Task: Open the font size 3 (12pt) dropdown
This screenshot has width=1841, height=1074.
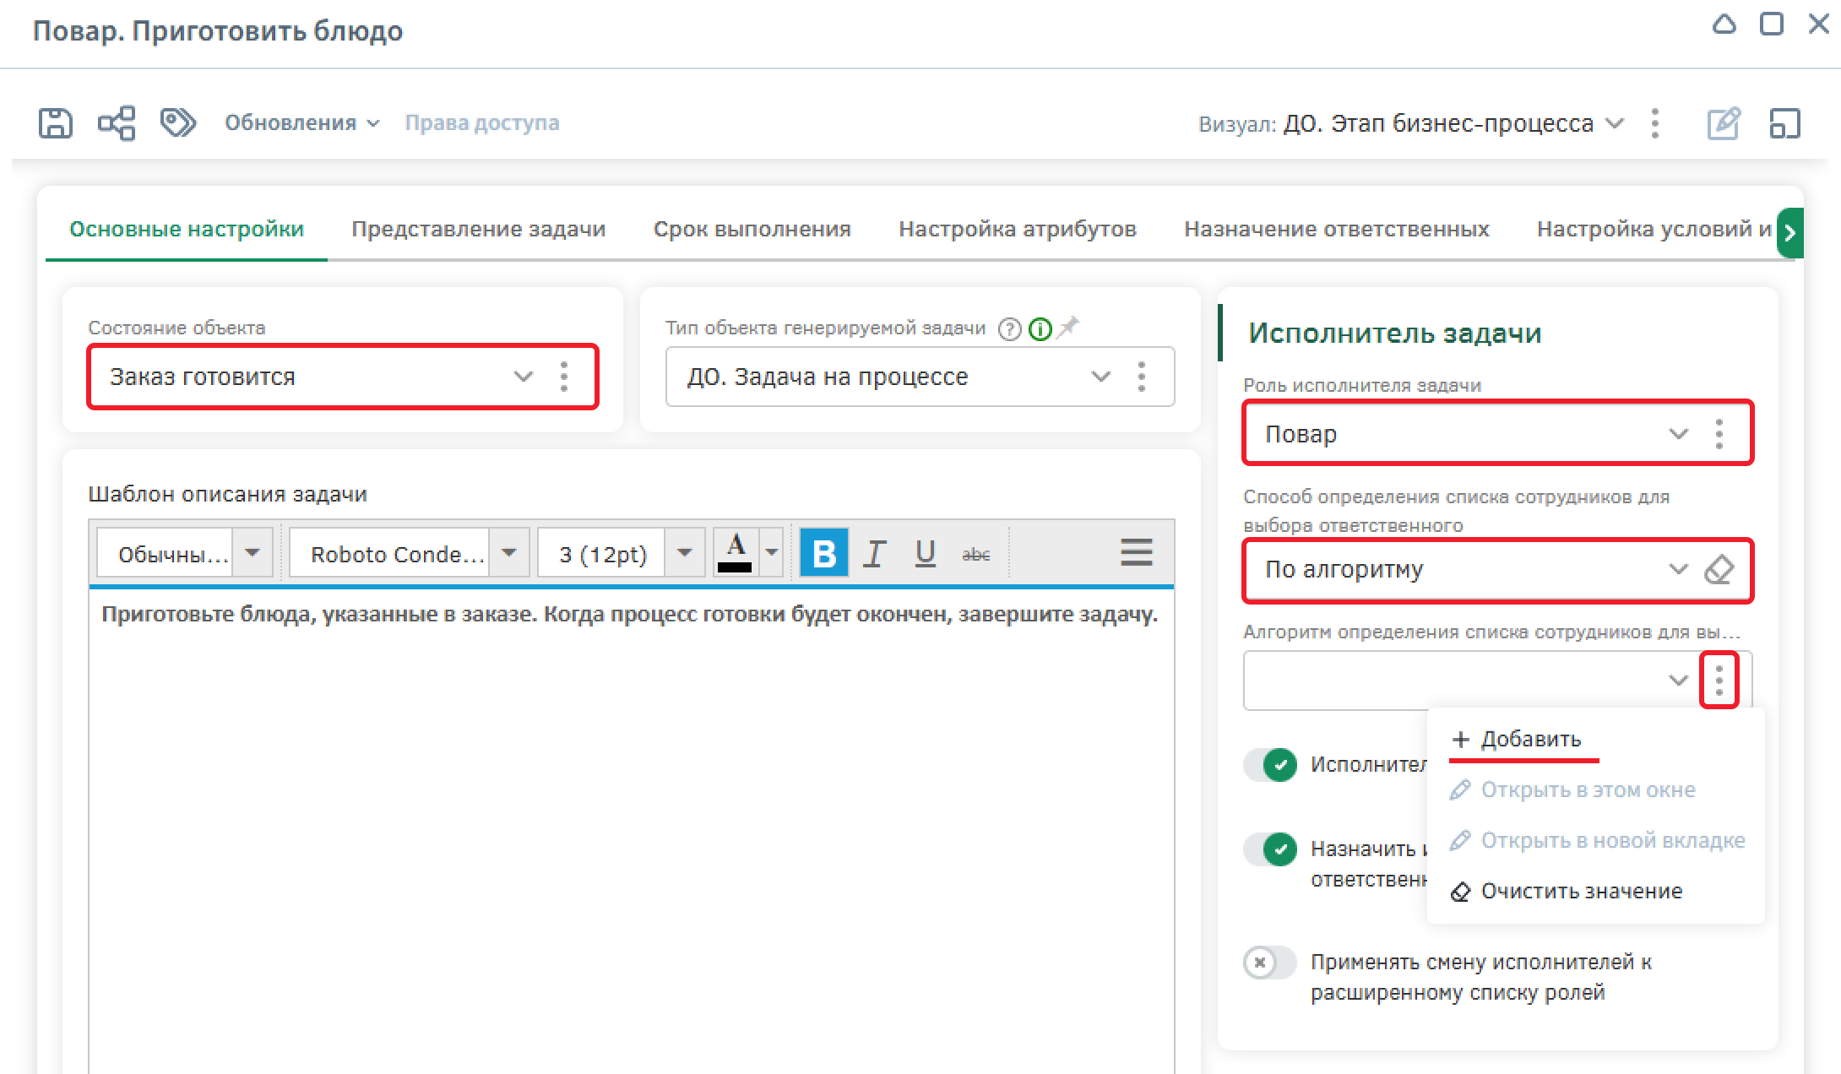Action: pyautogui.click(x=685, y=554)
